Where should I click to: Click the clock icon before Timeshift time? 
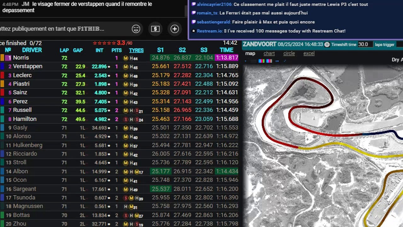point(327,44)
